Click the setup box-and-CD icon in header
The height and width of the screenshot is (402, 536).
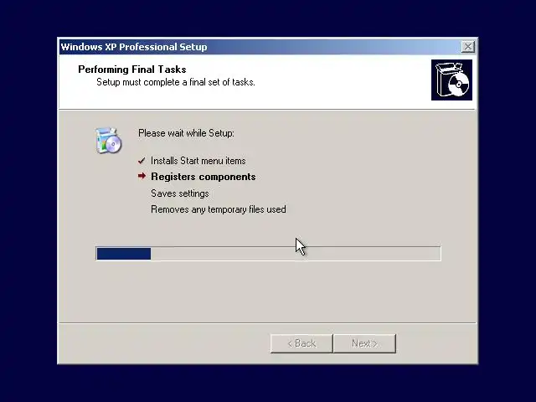coord(451,80)
